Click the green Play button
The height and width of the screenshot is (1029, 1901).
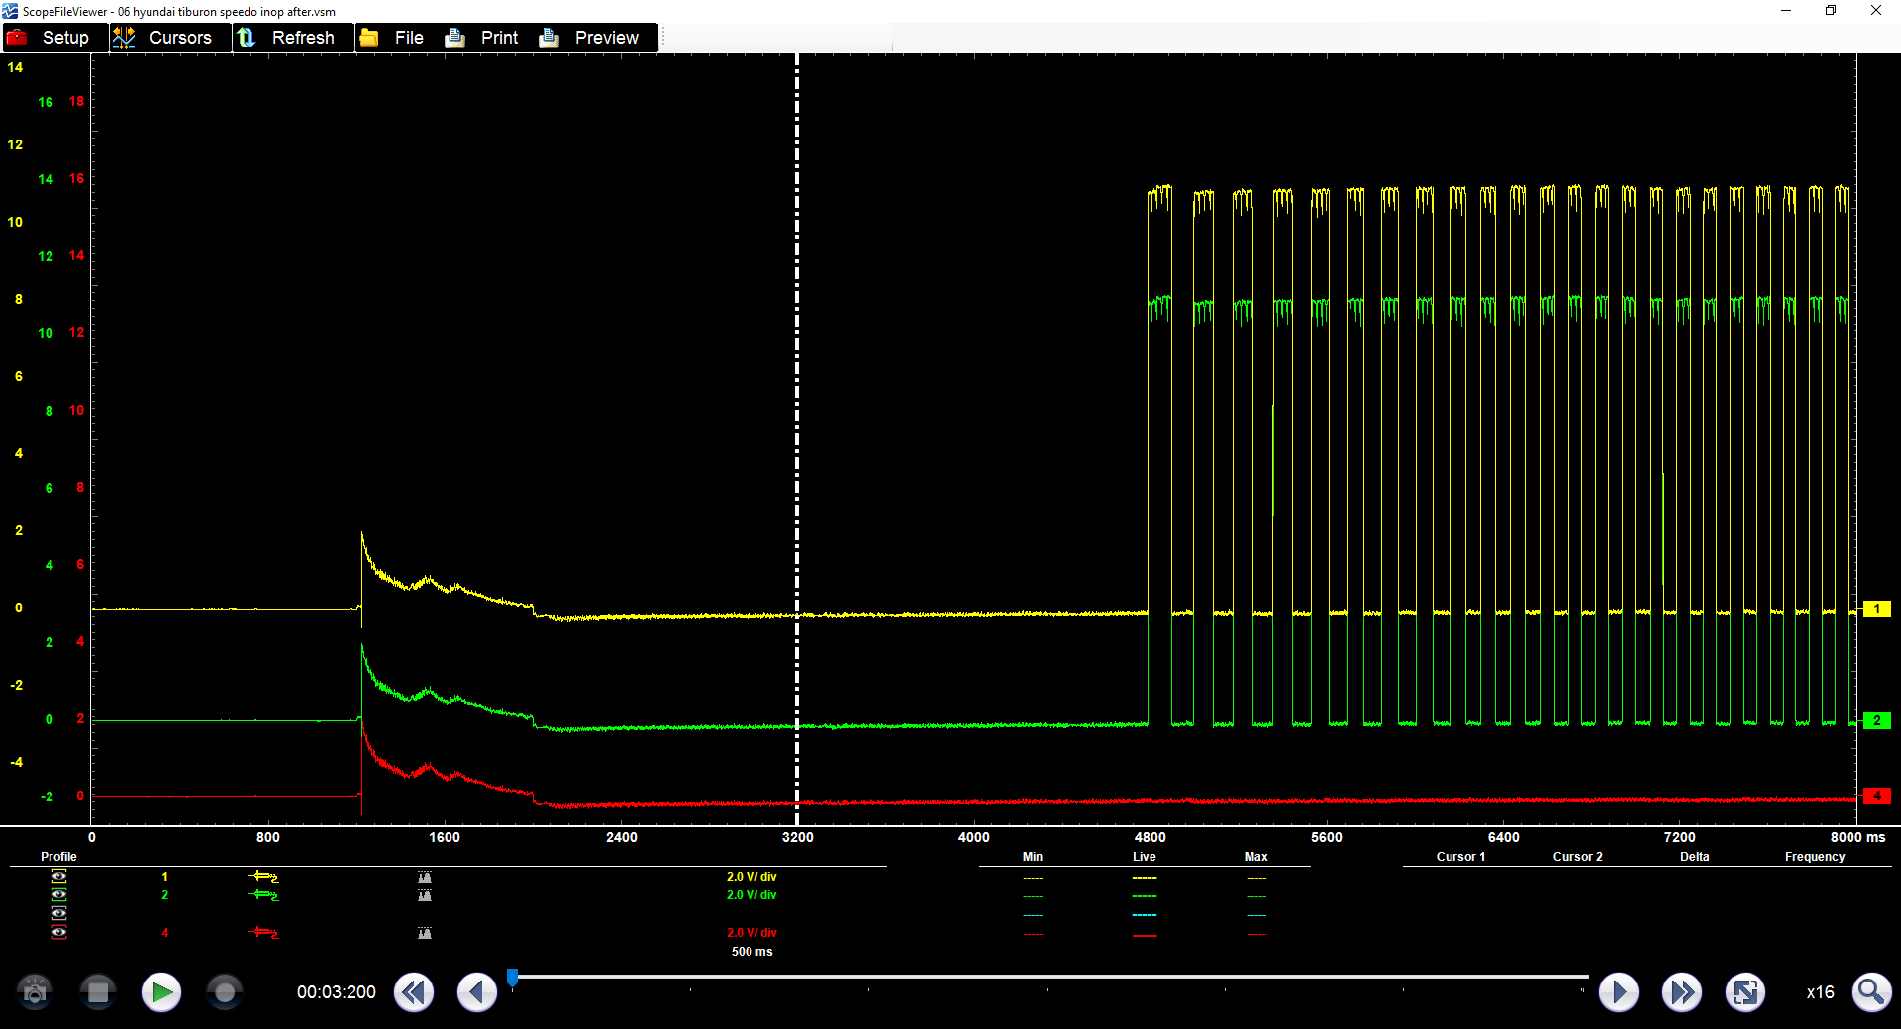click(161, 991)
